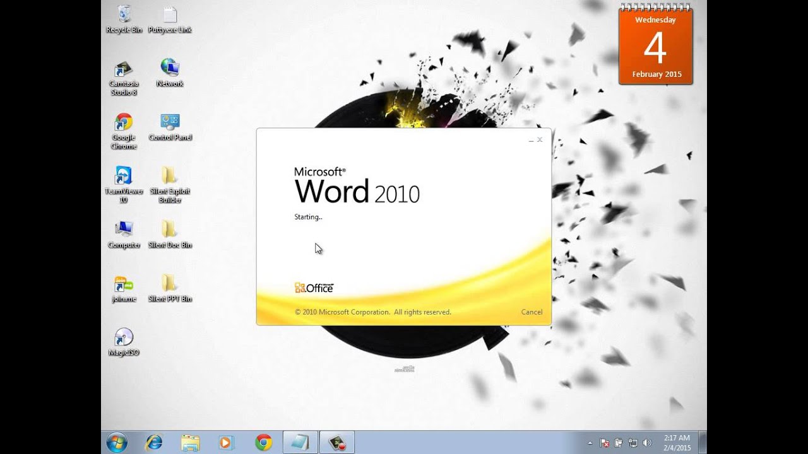Viewport: 808px width, 454px height.
Task: Select the Silent Doc Bin folder
Action: (x=170, y=235)
